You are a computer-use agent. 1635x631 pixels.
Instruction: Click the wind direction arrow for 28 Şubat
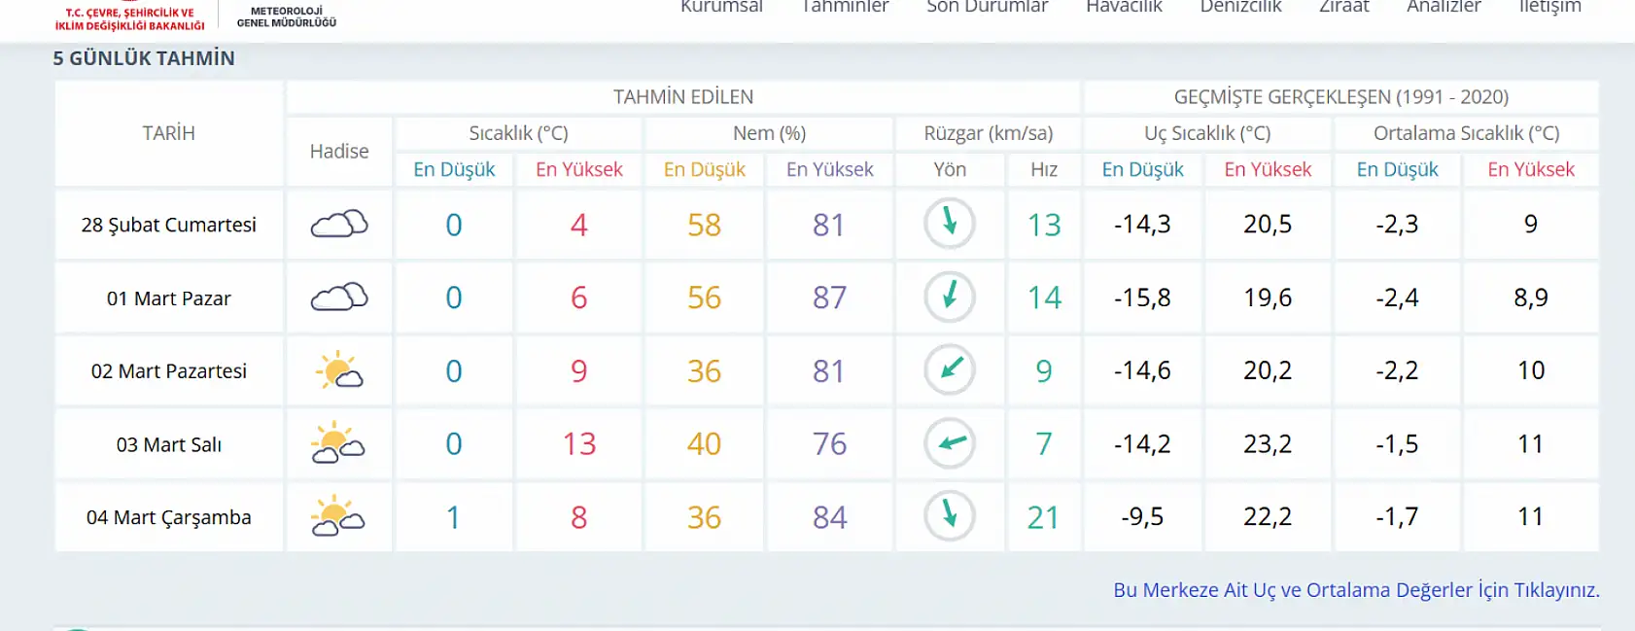point(950,224)
